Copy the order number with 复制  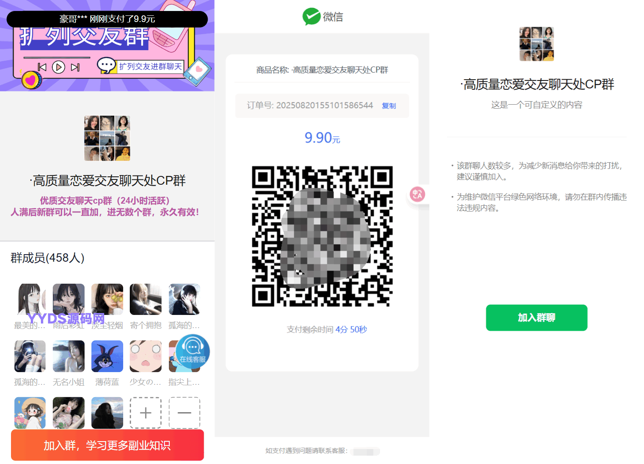[x=389, y=106]
